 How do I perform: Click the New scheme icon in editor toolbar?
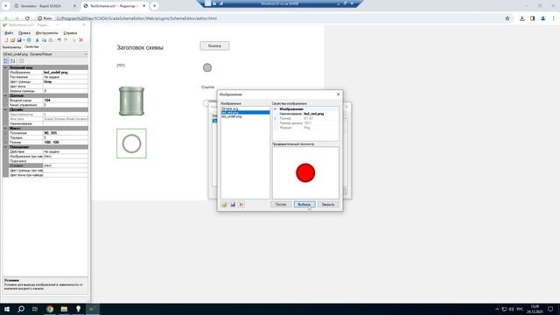pyautogui.click(x=6, y=40)
